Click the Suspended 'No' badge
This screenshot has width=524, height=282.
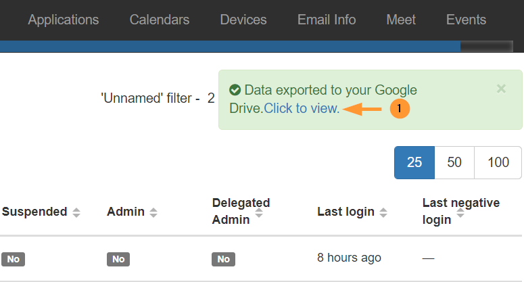(x=13, y=259)
